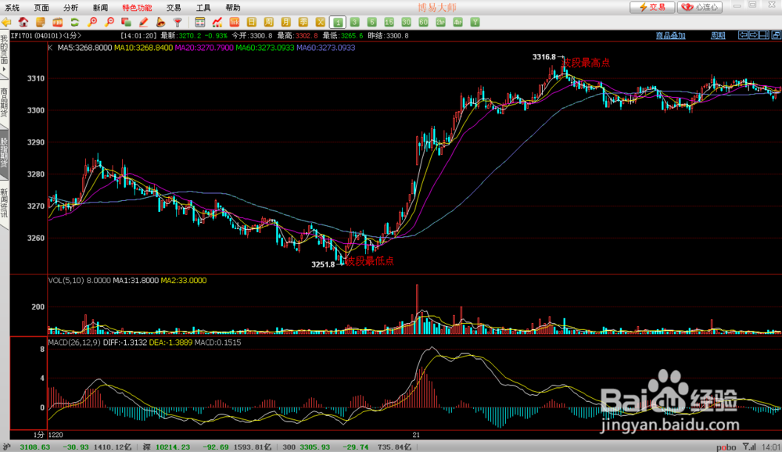
Task: Toggle the 30-minute period button
Action: 406,22
